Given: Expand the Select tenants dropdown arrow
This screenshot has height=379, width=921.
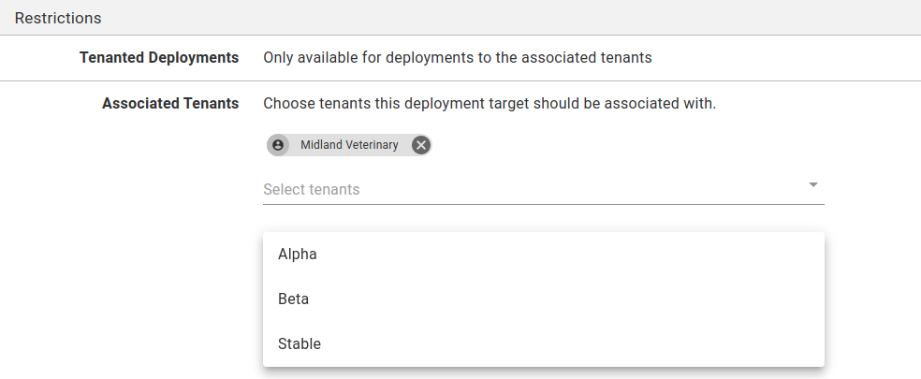Looking at the screenshot, I should (813, 185).
